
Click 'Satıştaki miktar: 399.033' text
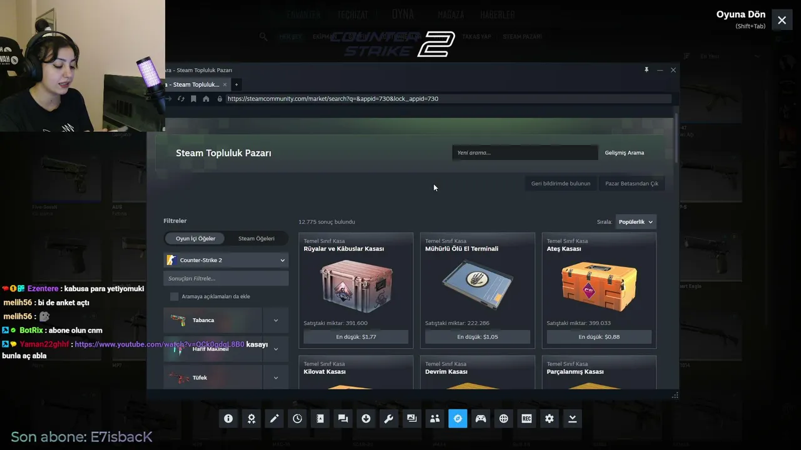click(579, 323)
